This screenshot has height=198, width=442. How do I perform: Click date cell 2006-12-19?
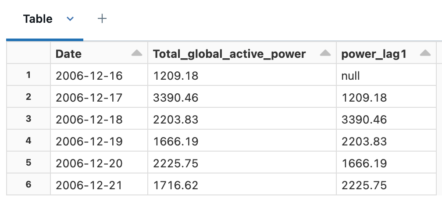click(x=99, y=141)
